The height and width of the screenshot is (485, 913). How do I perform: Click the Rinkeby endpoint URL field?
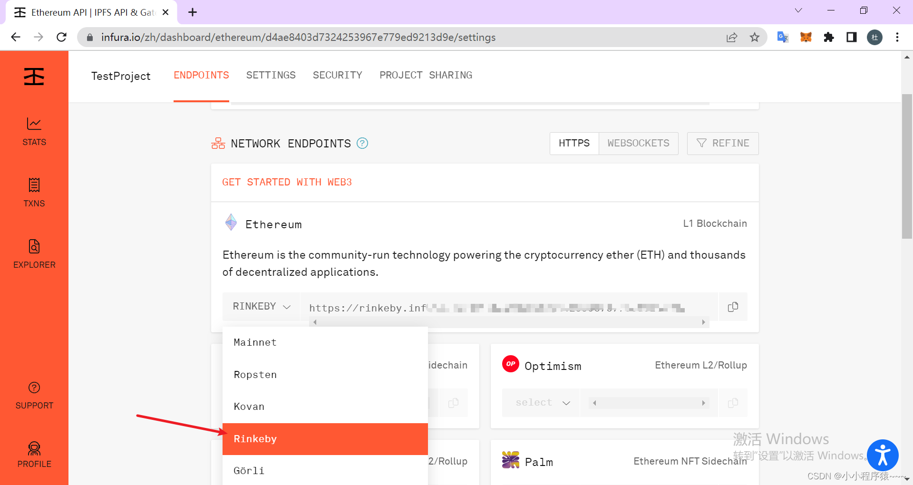pos(509,308)
